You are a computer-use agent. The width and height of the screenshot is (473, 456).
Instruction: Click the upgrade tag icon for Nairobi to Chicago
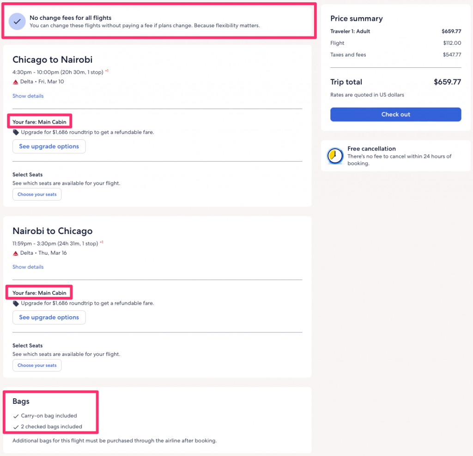coord(16,304)
